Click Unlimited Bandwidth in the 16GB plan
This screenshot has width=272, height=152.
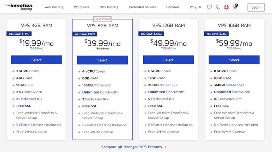click(x=232, y=92)
